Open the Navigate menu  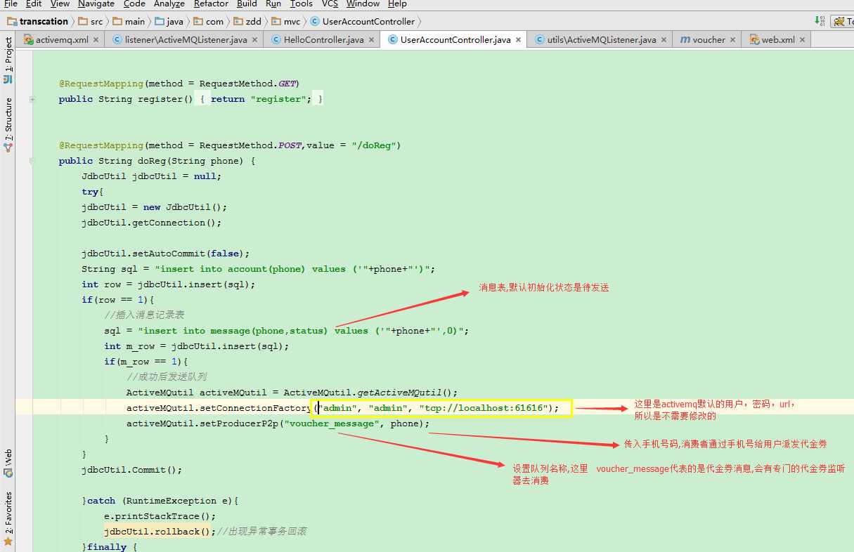point(96,4)
